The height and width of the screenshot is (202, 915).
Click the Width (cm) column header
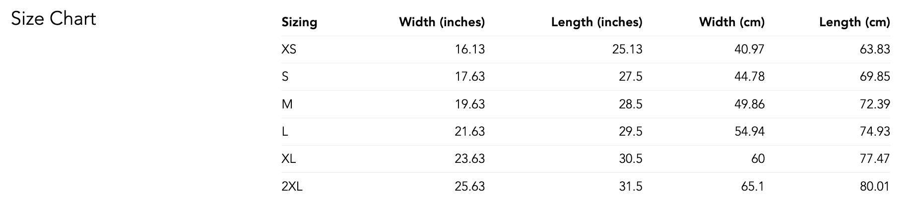(732, 22)
